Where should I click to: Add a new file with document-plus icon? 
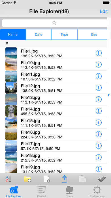click(47, 179)
